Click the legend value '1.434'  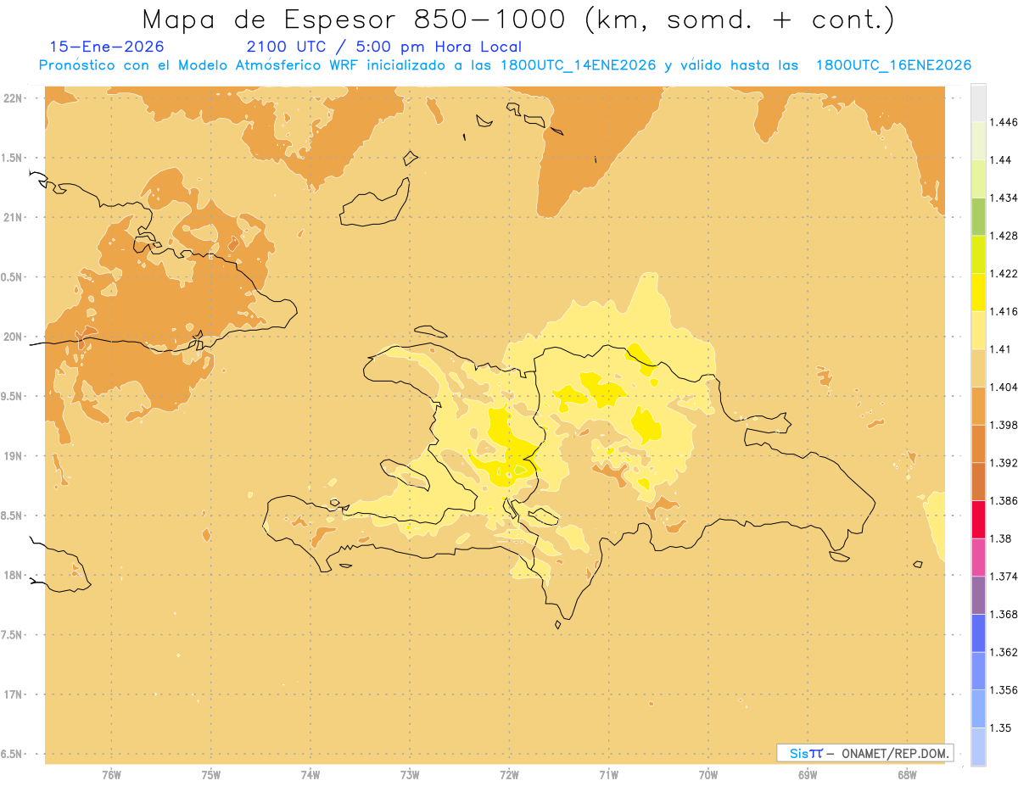[1004, 198]
